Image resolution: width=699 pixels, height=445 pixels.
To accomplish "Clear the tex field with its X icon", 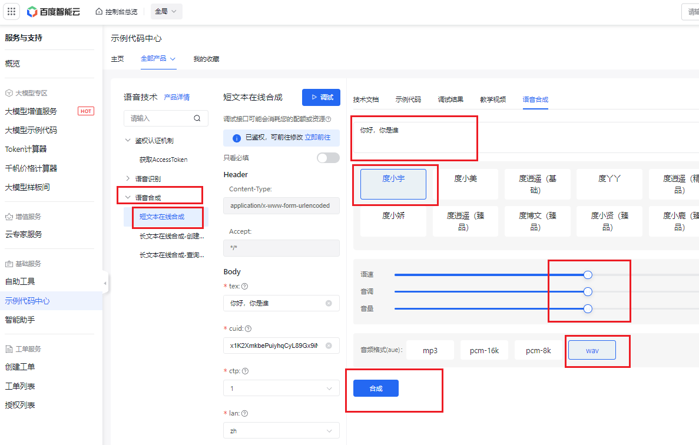I will [x=329, y=303].
